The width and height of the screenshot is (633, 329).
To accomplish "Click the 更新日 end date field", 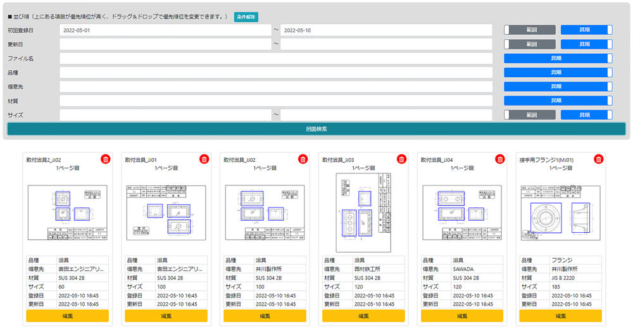I will point(386,44).
